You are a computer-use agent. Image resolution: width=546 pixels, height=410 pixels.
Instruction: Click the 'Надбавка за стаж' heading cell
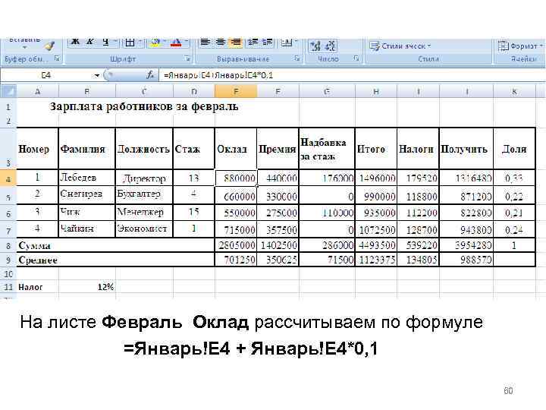[x=327, y=149]
